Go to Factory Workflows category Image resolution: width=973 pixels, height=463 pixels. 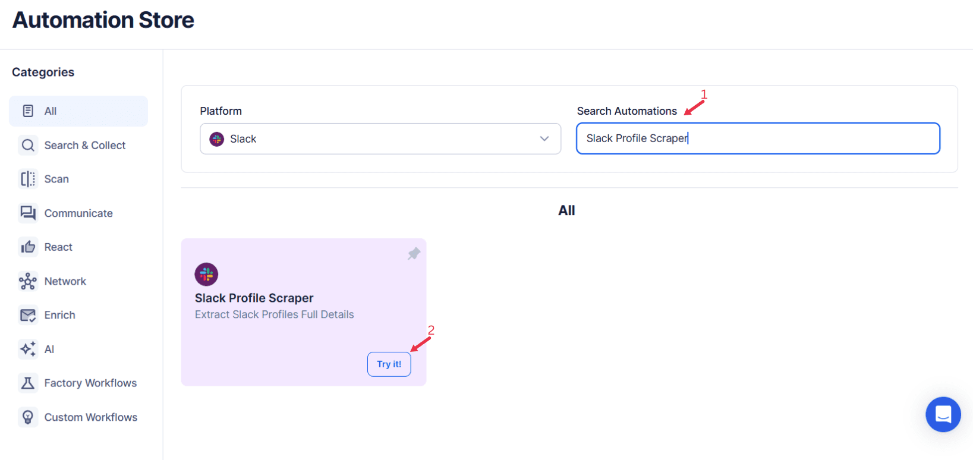pos(90,383)
